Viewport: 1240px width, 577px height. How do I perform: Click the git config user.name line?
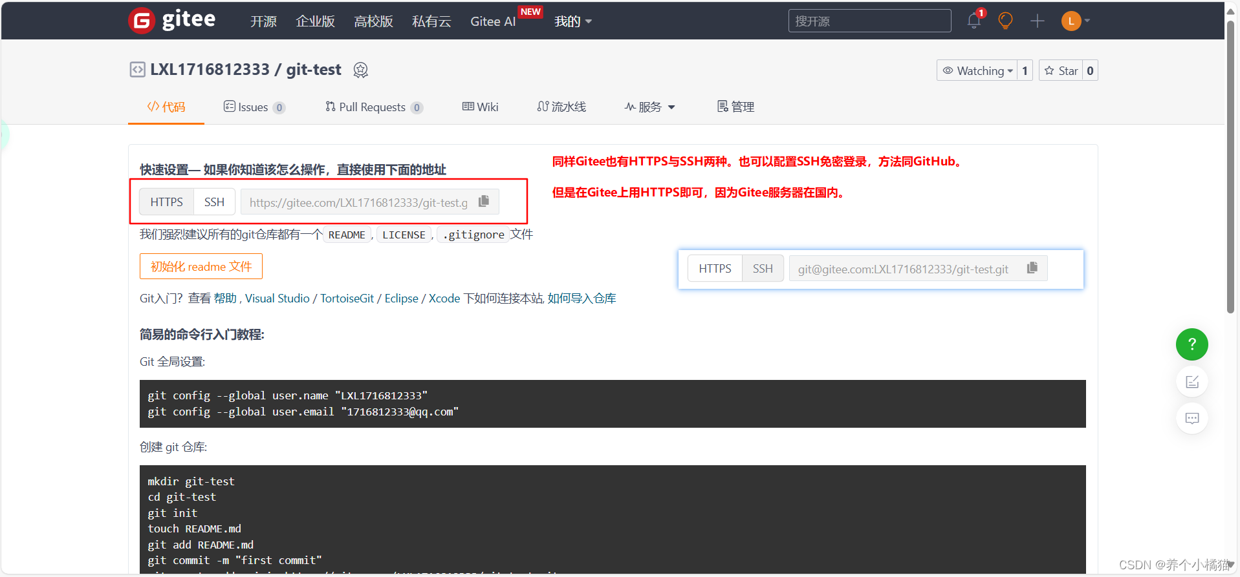point(288,395)
